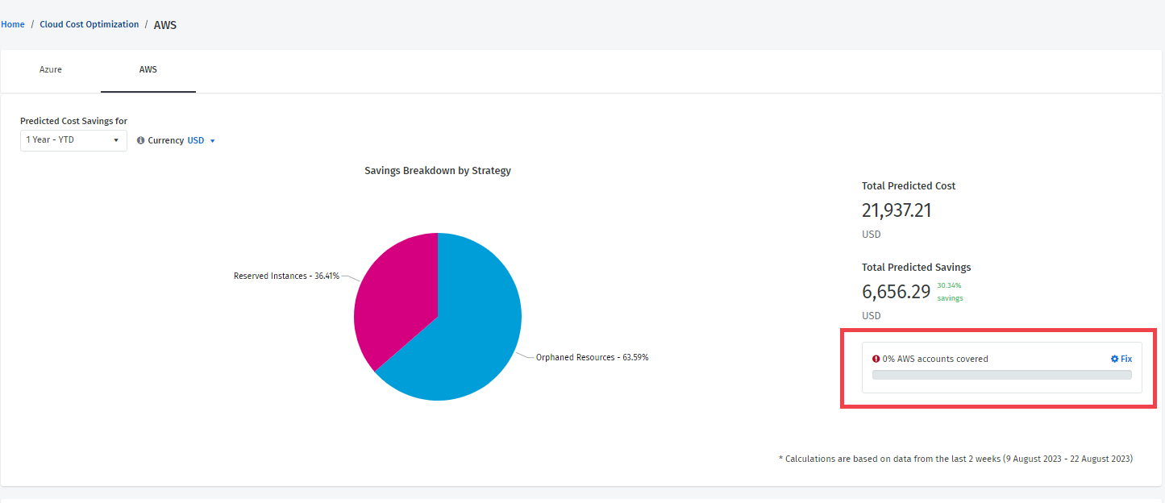Open the 1 Year - YTD period dropdown
Screen dimensions: 1165x503
click(x=73, y=140)
